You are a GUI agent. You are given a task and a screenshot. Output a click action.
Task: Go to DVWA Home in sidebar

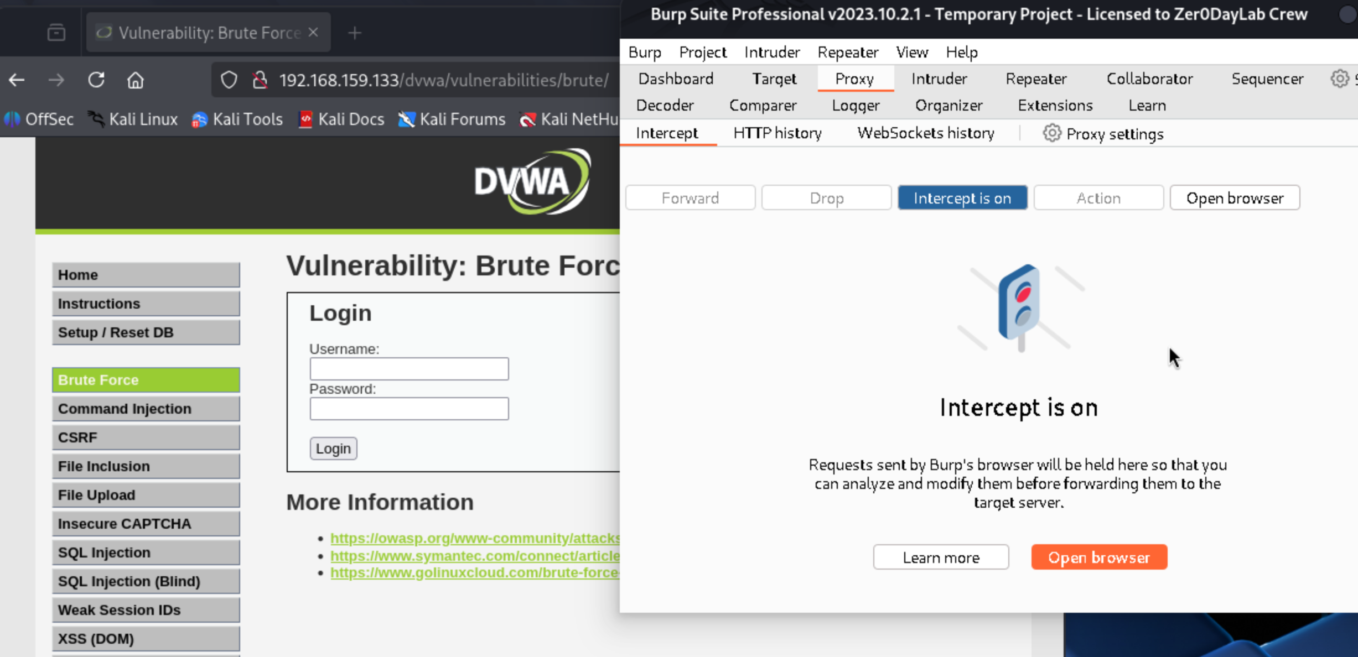(x=146, y=275)
